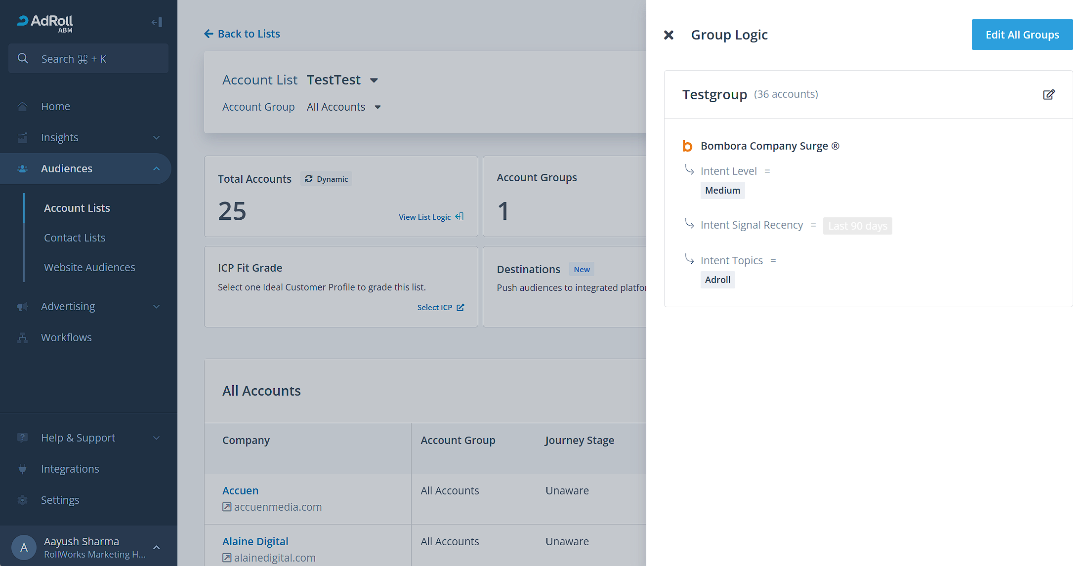
Task: Open the TestTest account list dropdown
Action: pyautogui.click(x=374, y=81)
